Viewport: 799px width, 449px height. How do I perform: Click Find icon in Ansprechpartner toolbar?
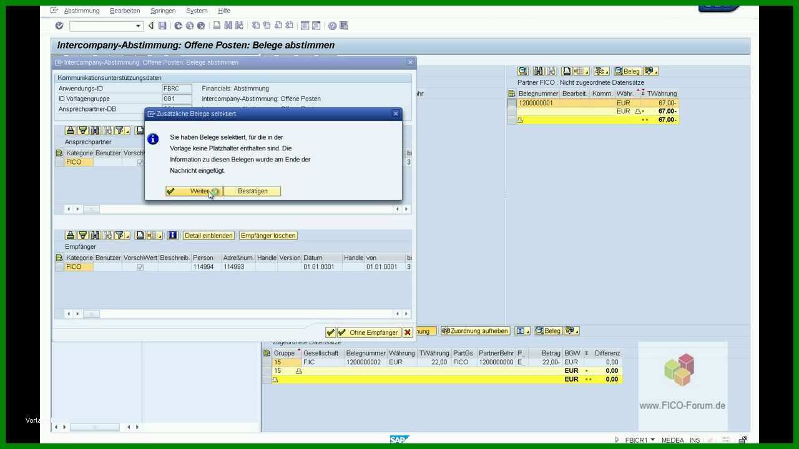click(x=95, y=130)
